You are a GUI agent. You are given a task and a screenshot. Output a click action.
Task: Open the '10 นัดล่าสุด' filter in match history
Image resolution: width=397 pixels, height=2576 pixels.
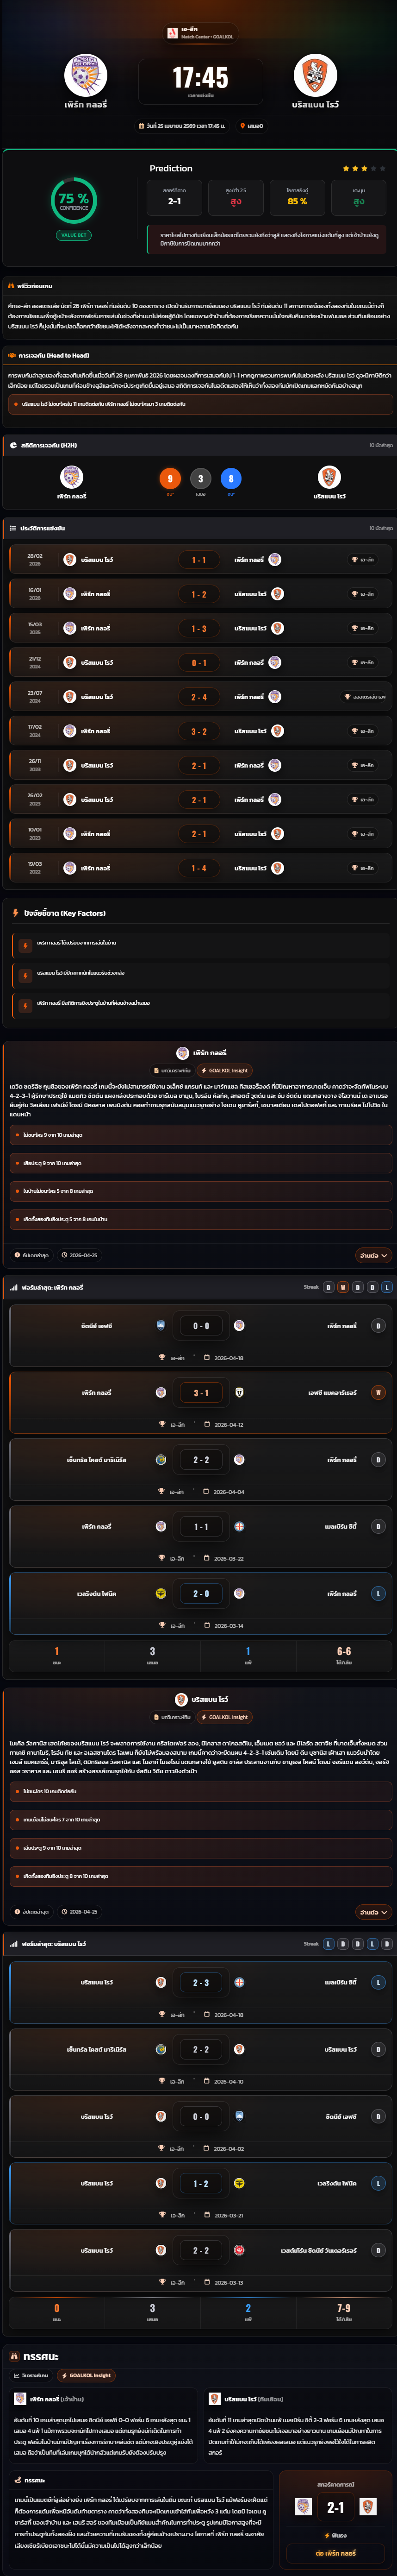click(x=380, y=528)
